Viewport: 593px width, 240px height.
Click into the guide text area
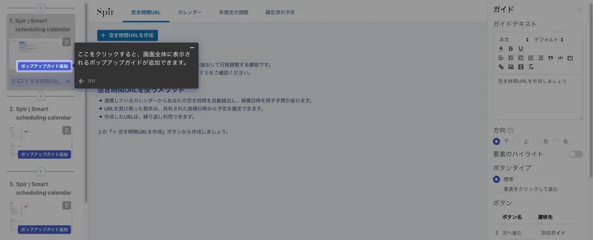pyautogui.click(x=538, y=97)
